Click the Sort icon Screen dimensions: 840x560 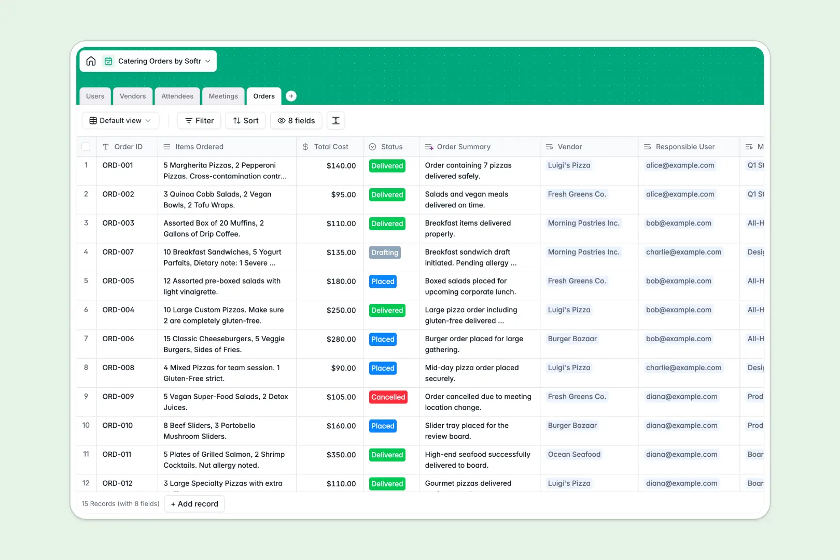[x=236, y=120]
